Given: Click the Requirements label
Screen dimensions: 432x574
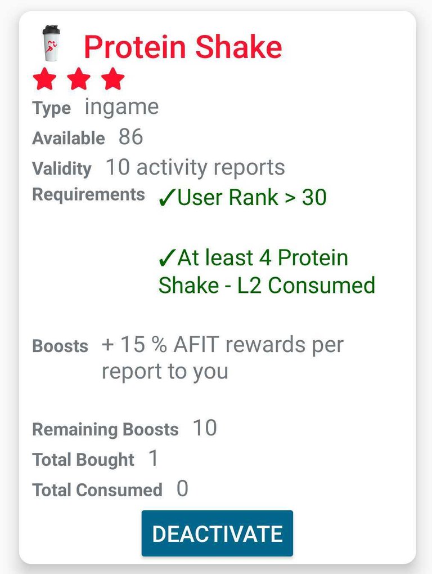Looking at the screenshot, I should click(88, 194).
